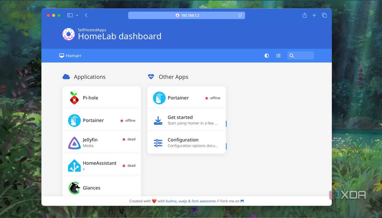Click the Other Apps heartbeat icon
Image resolution: width=382 pixels, height=218 pixels.
pos(151,77)
